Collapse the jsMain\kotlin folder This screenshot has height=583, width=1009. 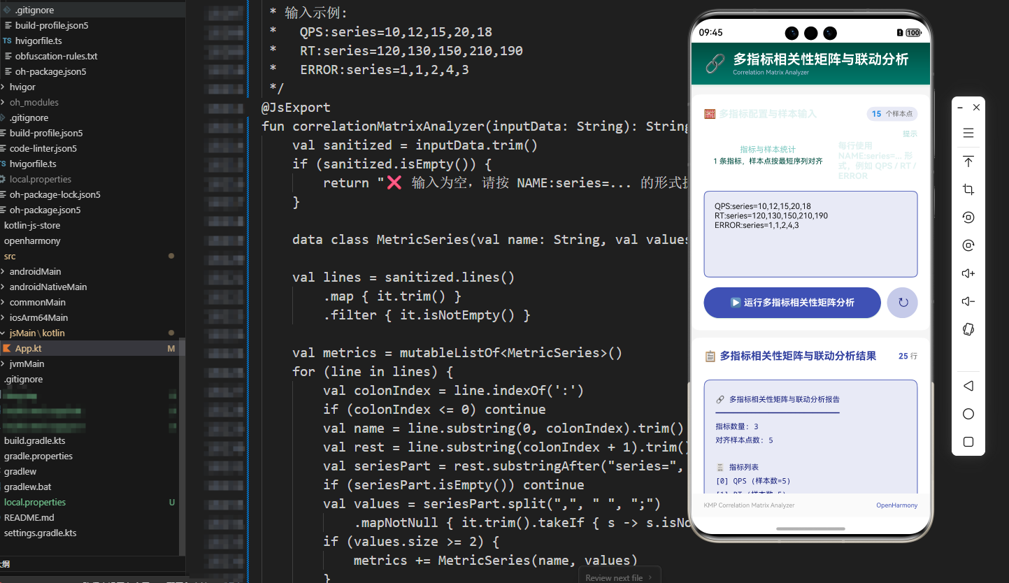[x=37, y=333]
